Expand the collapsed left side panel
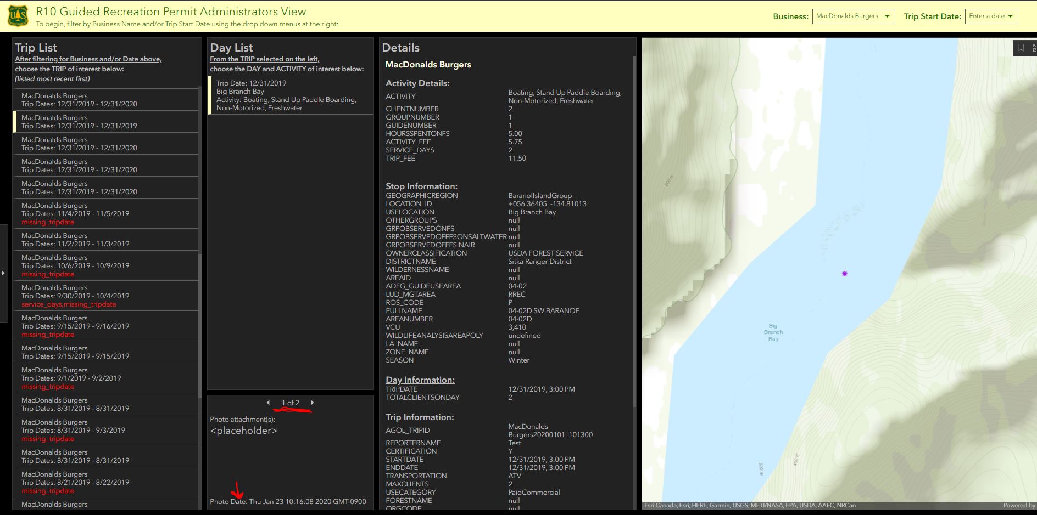 tap(3, 273)
